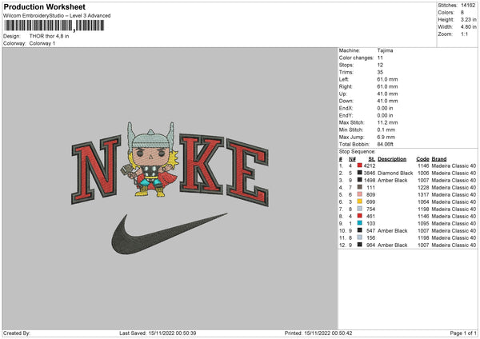Click the light blue swatch in row 7
The image size is (480, 339).
pos(360,209)
